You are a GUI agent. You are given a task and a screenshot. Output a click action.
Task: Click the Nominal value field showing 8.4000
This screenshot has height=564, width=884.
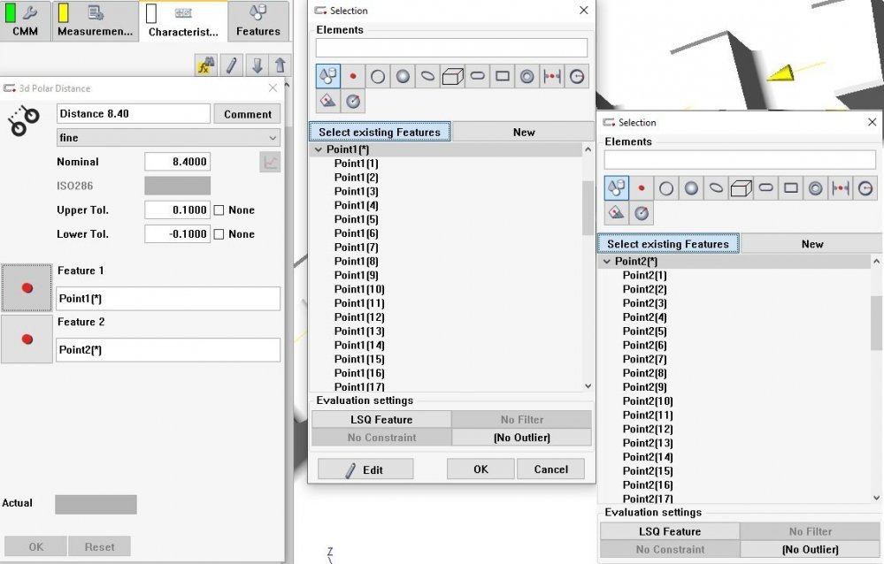coord(177,162)
